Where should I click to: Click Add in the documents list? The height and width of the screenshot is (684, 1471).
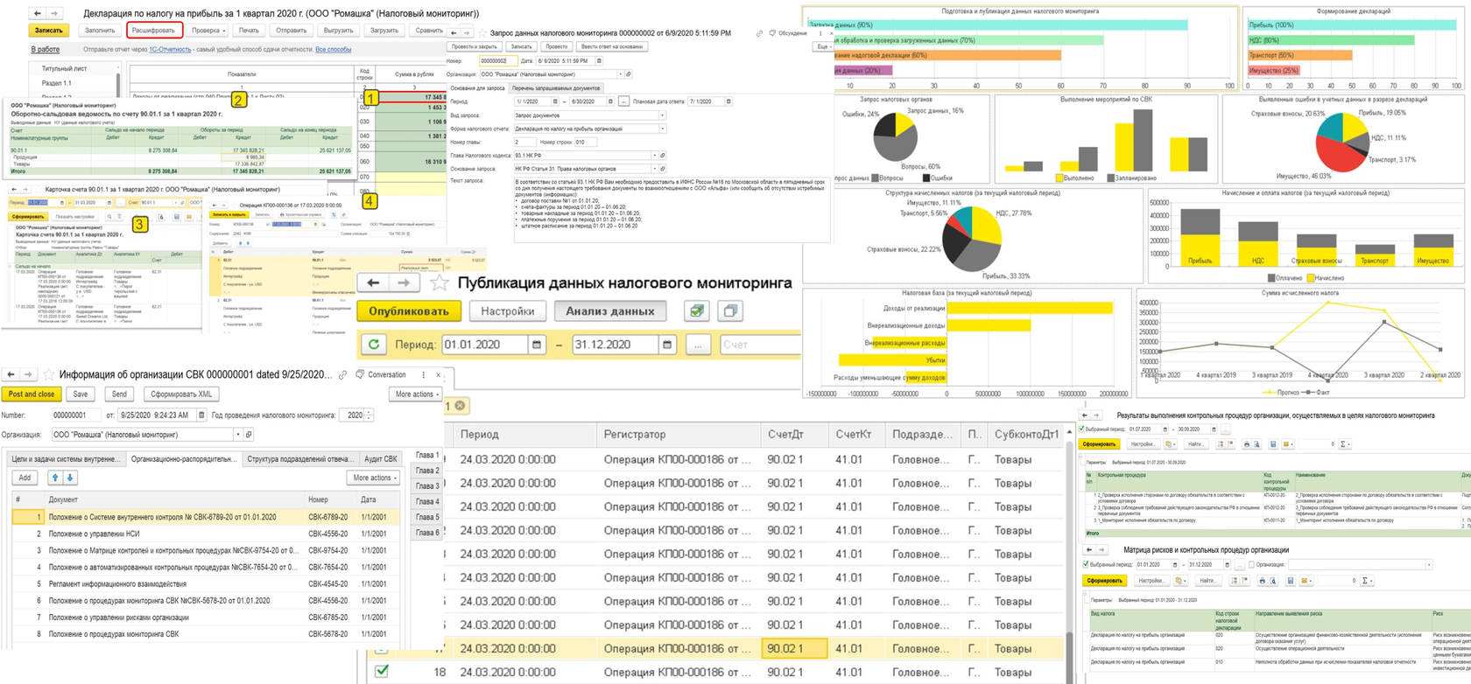pos(25,478)
